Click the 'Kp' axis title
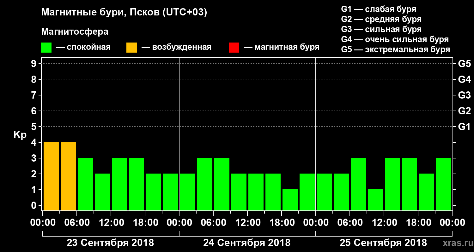The image size is (474, 252). click(x=20, y=135)
